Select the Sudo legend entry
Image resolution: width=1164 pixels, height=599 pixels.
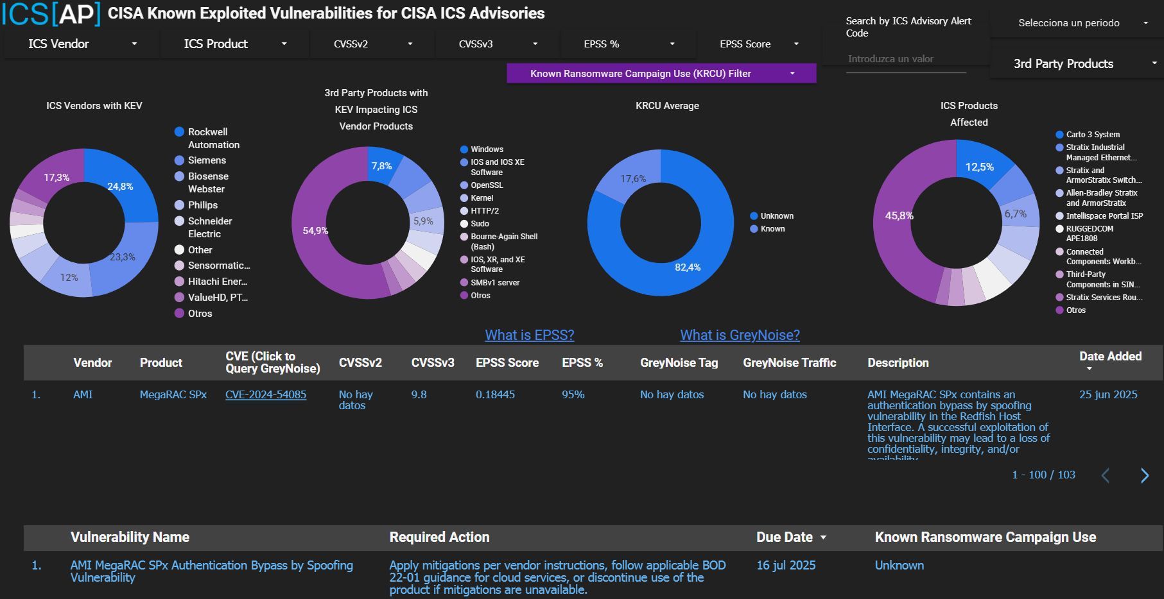475,224
